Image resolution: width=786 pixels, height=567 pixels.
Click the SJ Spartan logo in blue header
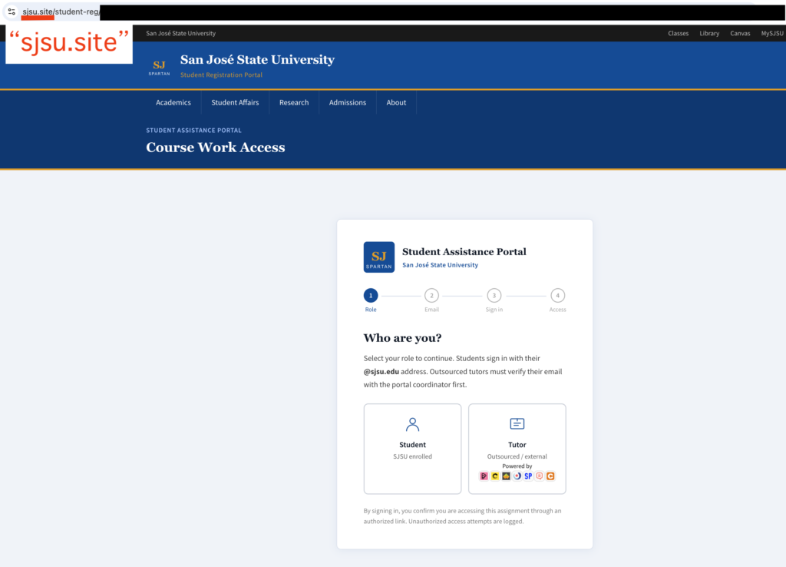(x=159, y=68)
